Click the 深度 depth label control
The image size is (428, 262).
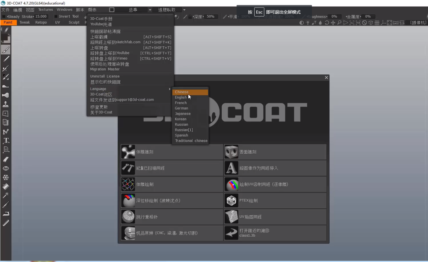click(198, 16)
